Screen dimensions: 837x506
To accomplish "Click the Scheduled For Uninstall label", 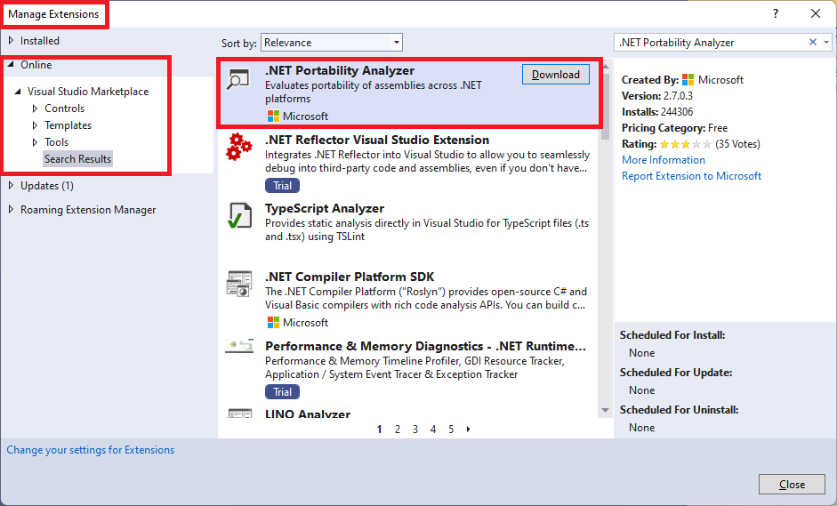I will 679,410.
